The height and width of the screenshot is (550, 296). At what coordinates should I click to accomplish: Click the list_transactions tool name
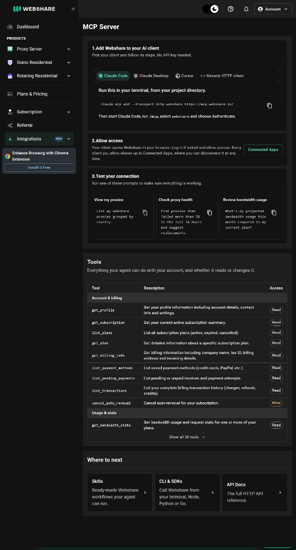pos(110,390)
